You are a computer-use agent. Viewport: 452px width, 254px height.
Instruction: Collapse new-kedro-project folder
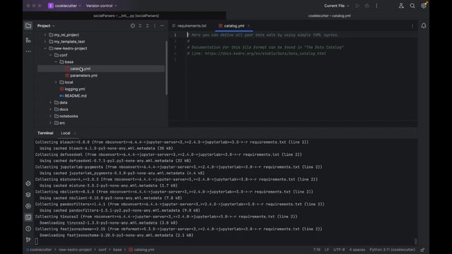45,49
